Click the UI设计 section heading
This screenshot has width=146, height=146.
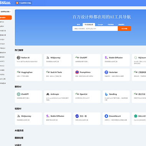click(18, 145)
